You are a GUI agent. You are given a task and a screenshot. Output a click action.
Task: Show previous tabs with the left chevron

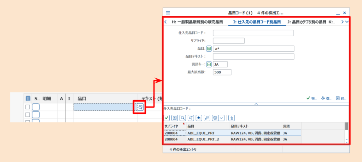pyautogui.click(x=165, y=22)
